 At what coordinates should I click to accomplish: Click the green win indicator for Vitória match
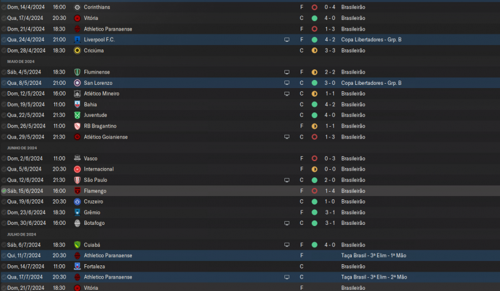(314, 18)
